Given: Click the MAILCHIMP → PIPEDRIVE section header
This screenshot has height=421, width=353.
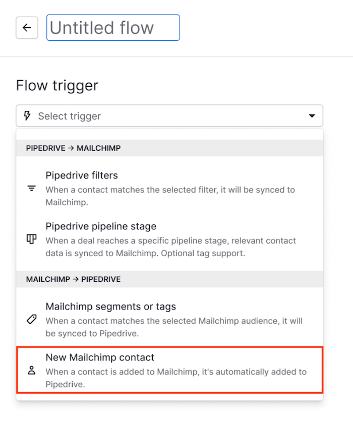Looking at the screenshot, I should coord(73,279).
